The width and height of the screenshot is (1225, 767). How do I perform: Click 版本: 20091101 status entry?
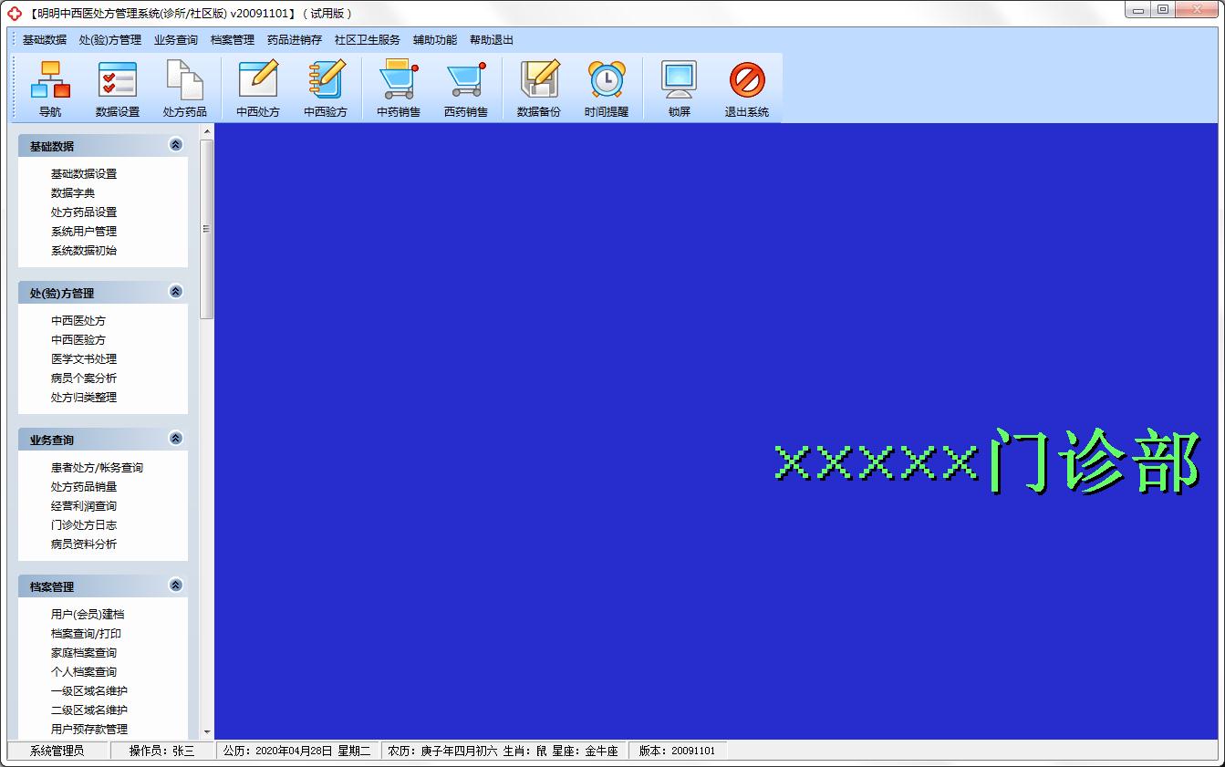(678, 751)
